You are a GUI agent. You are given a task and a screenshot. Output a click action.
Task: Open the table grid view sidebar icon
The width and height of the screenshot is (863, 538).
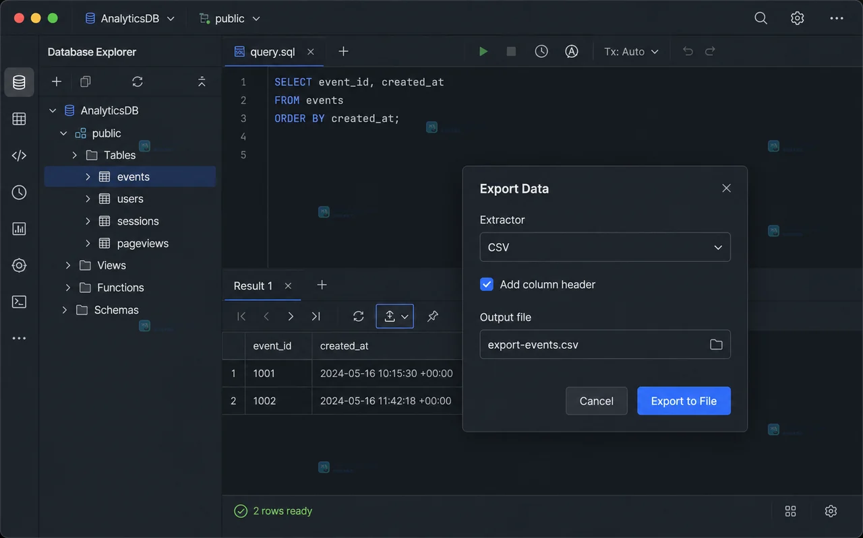(19, 119)
